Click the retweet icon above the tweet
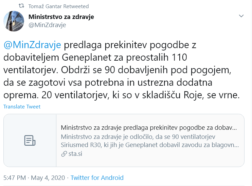This screenshot has width=252, height=186. pos(21,6)
